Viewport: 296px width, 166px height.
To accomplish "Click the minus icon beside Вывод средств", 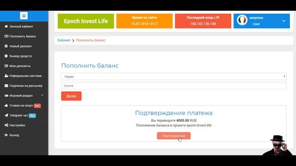I will (x=6, y=56).
